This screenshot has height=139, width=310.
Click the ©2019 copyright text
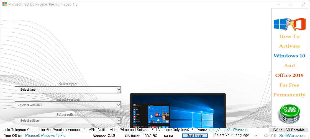(271, 136)
